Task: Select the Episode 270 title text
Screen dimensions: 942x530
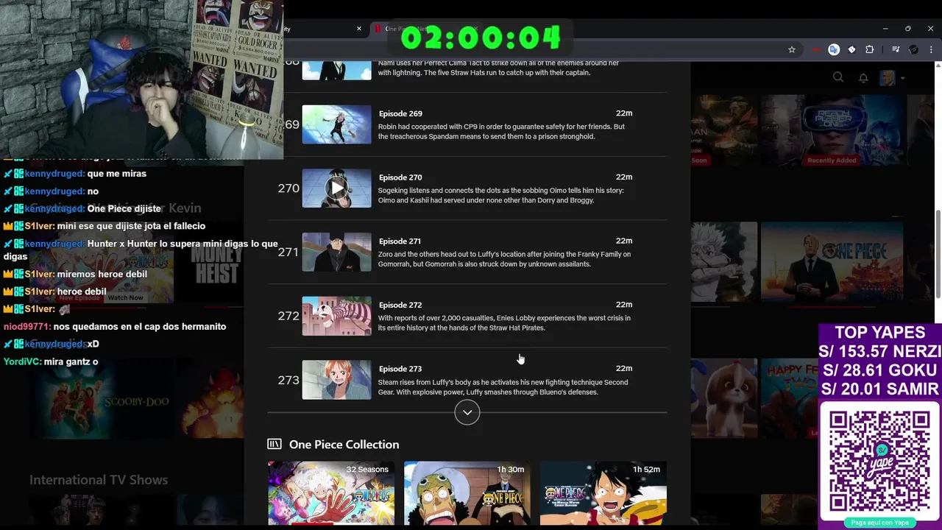Action: point(400,177)
